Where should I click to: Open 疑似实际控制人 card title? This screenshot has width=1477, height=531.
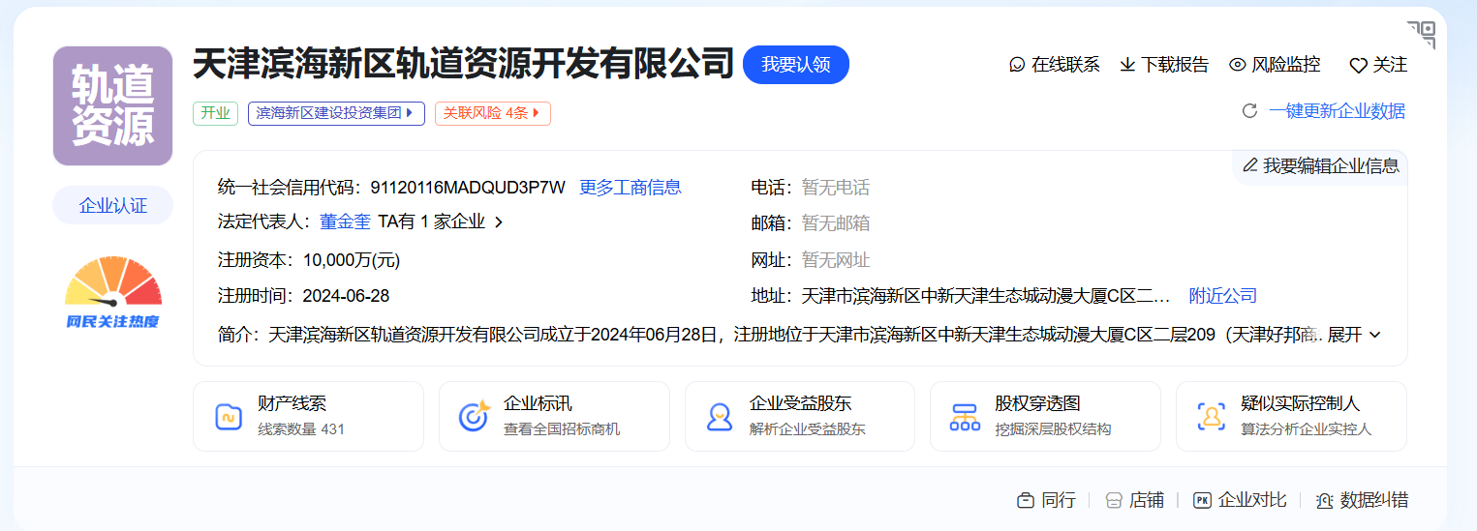point(1300,404)
